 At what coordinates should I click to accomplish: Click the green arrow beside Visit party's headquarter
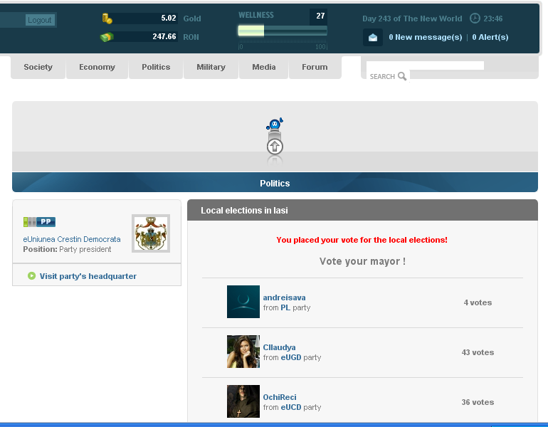31,276
